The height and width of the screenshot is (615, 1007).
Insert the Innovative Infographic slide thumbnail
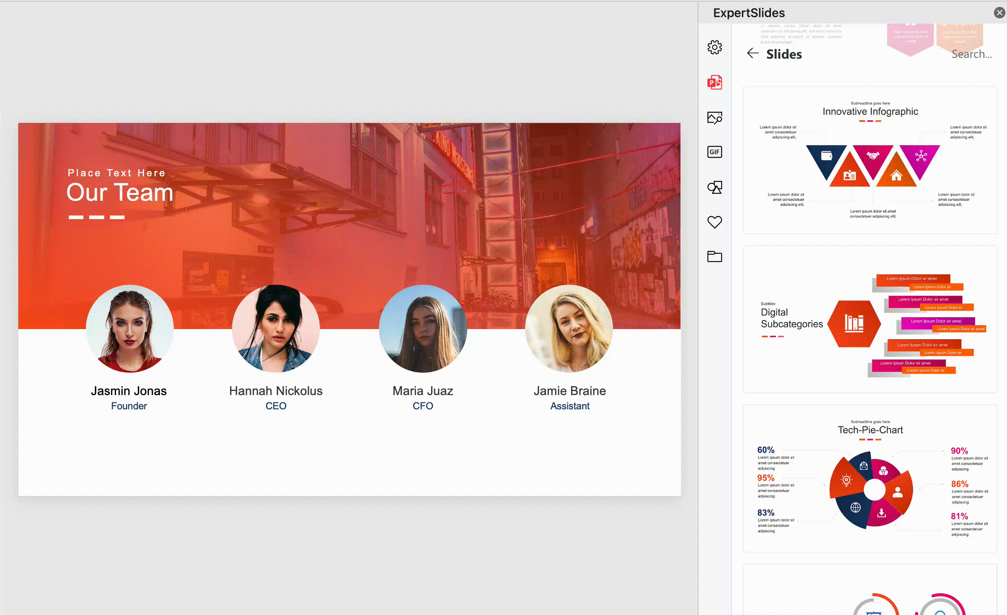[x=870, y=160]
